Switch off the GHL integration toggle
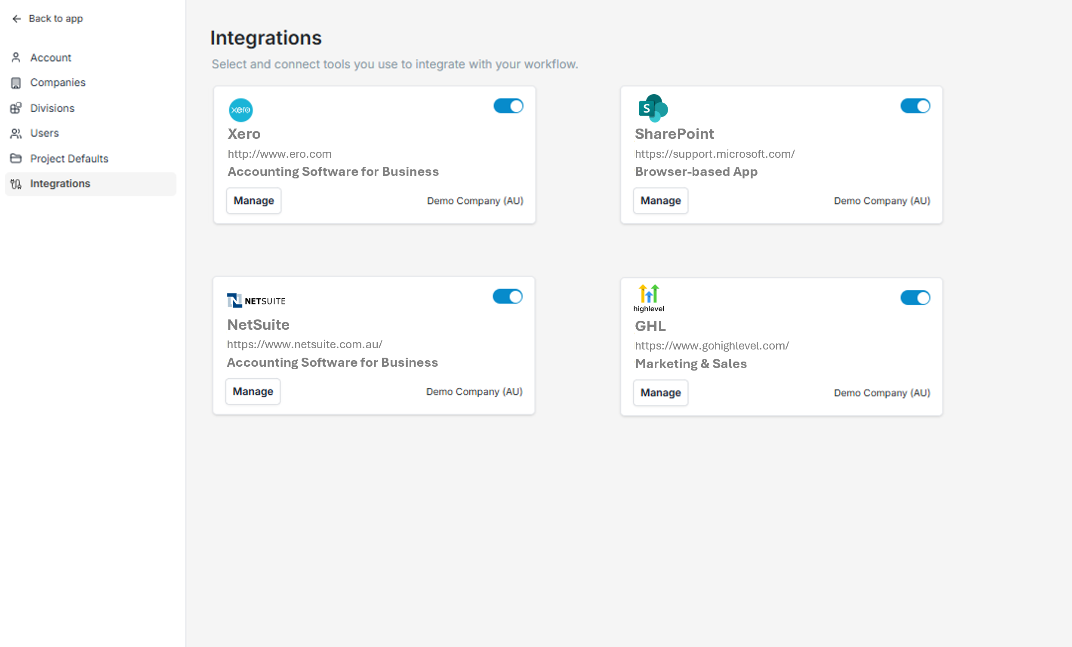This screenshot has height=647, width=1072. [x=915, y=298]
